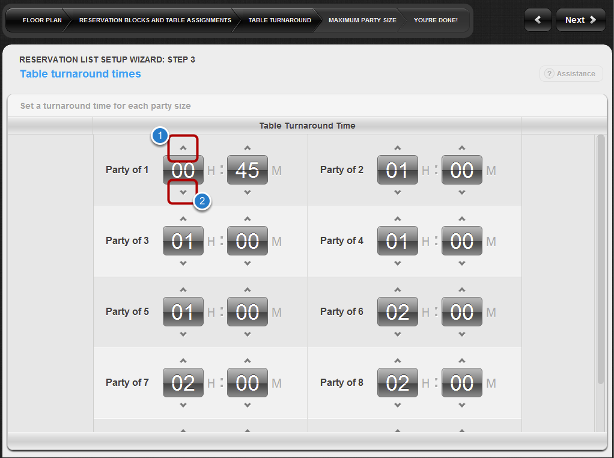Increase hours for Party of 2
Screen dimensions: 614x458
point(398,148)
